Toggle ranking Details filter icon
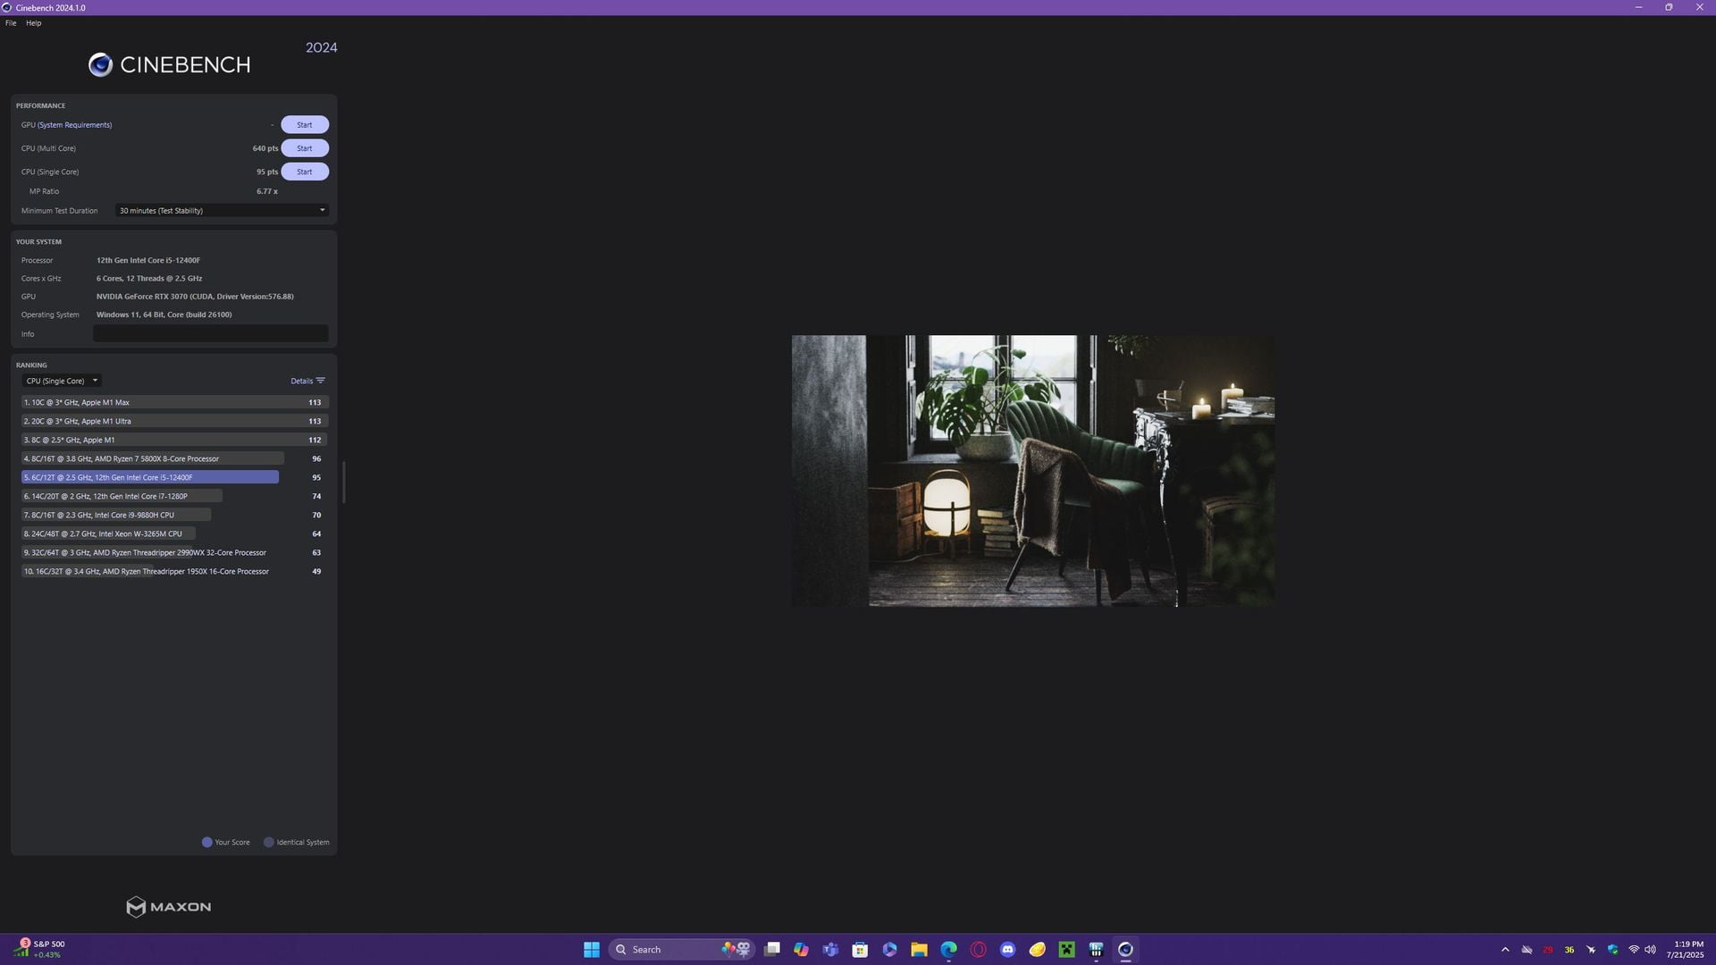This screenshot has height=965, width=1716. pyautogui.click(x=320, y=381)
